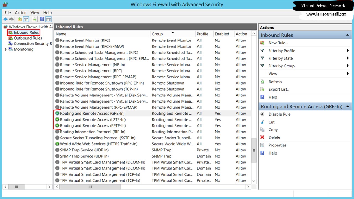Click right arrow of tree pane horizontal scrollbar

(x=50, y=187)
